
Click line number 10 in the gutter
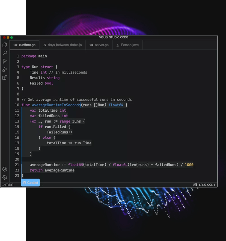pyautogui.click(x=17, y=105)
